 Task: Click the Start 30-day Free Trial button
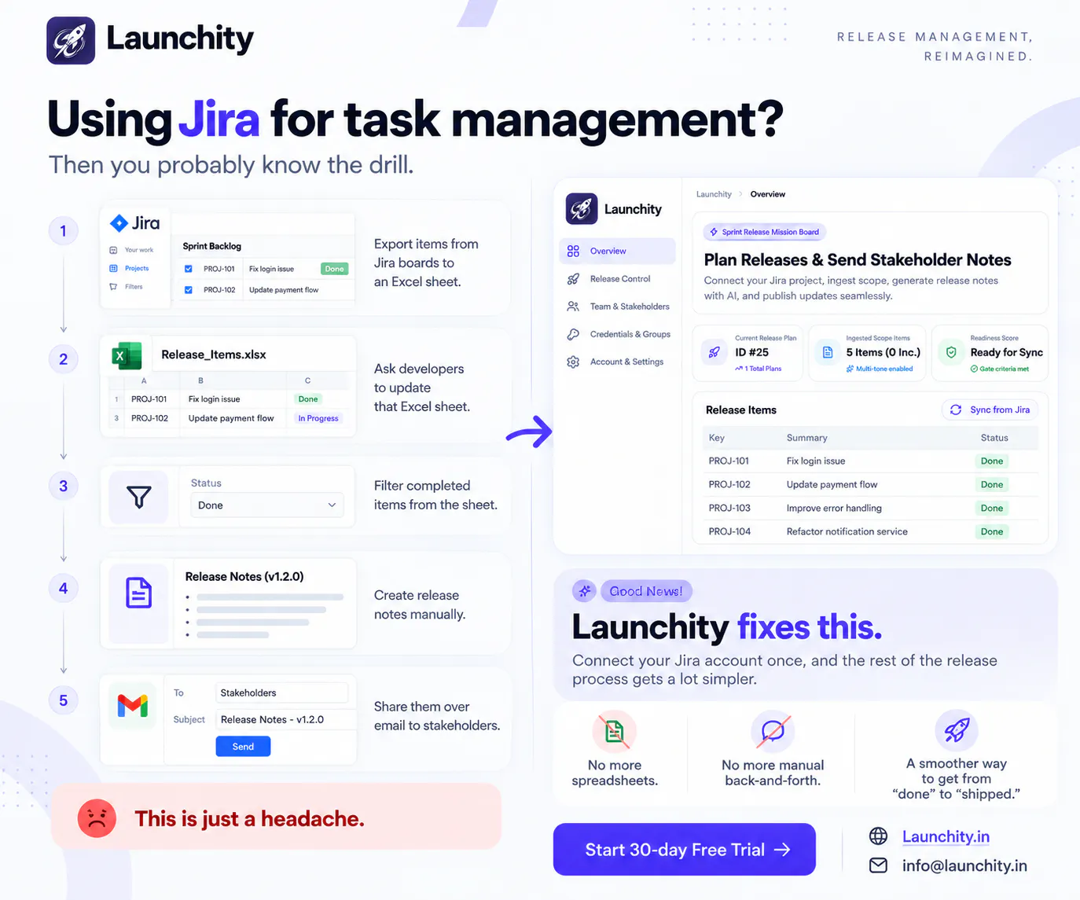[684, 850]
